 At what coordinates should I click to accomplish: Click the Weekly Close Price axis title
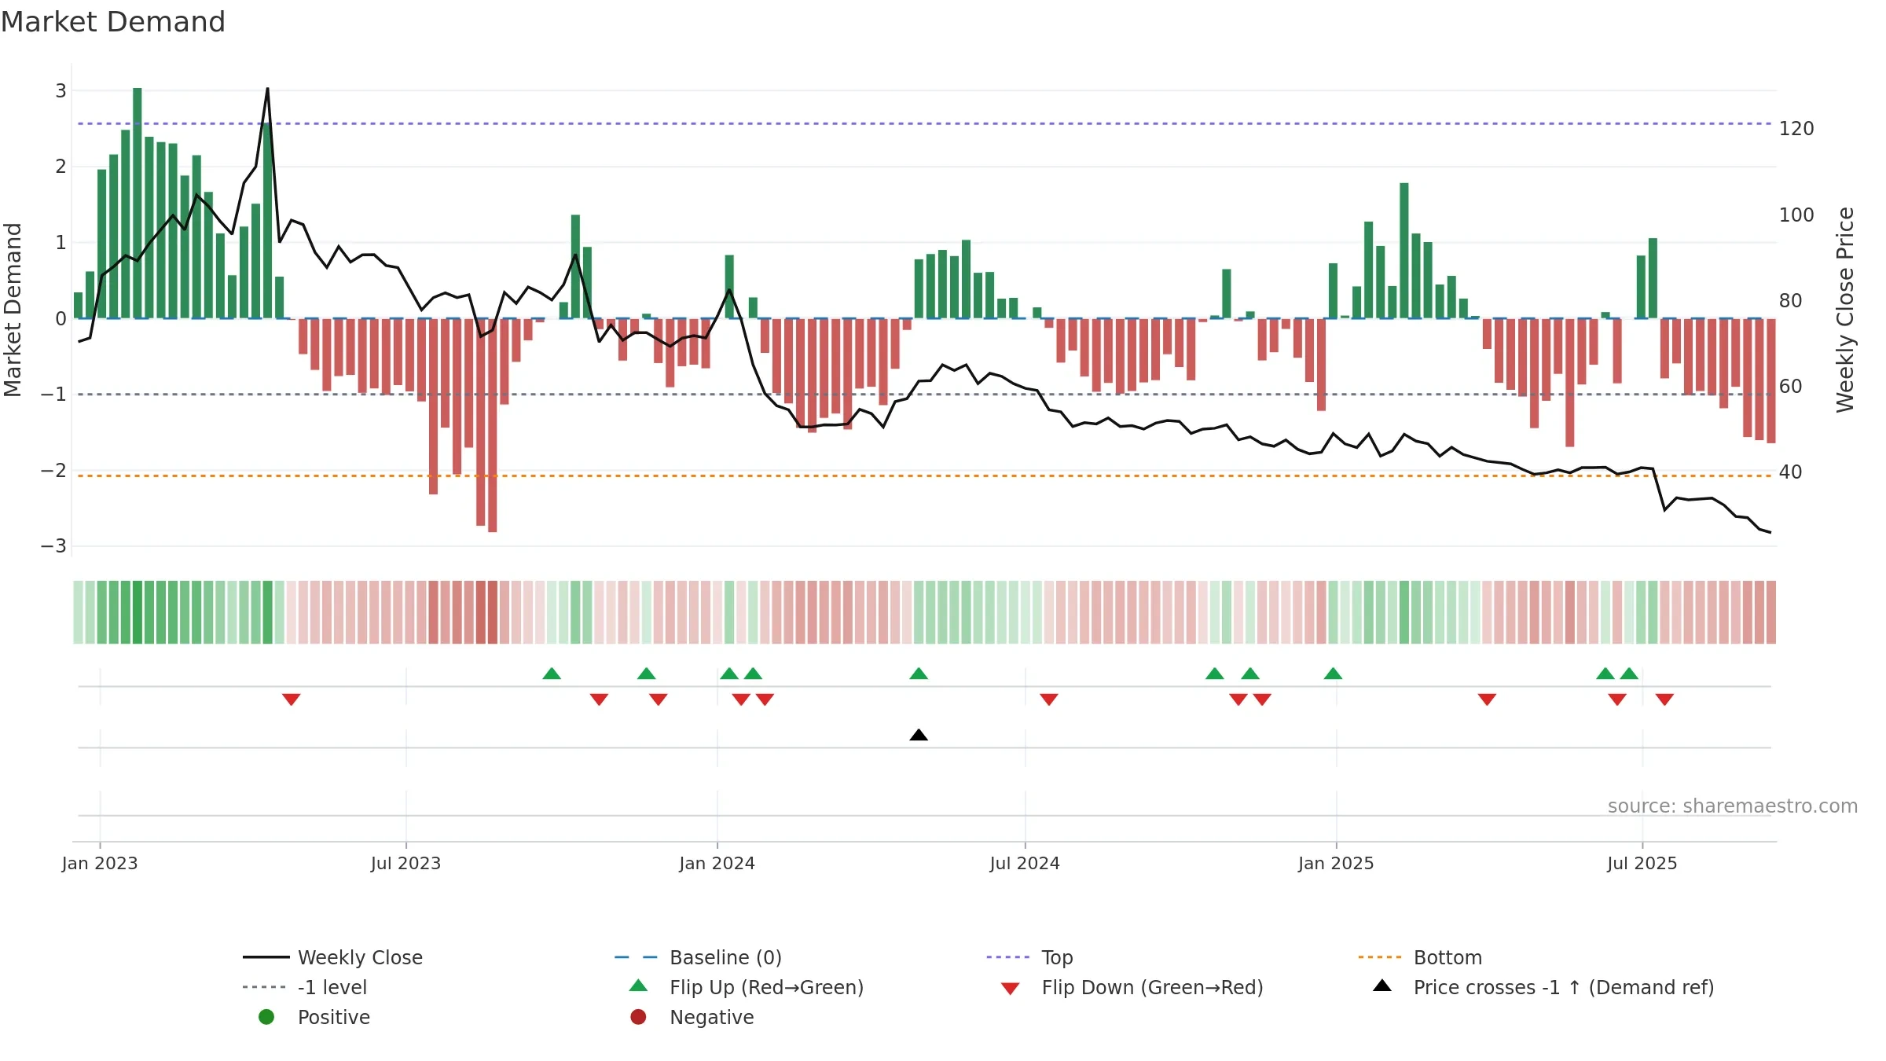1845,310
